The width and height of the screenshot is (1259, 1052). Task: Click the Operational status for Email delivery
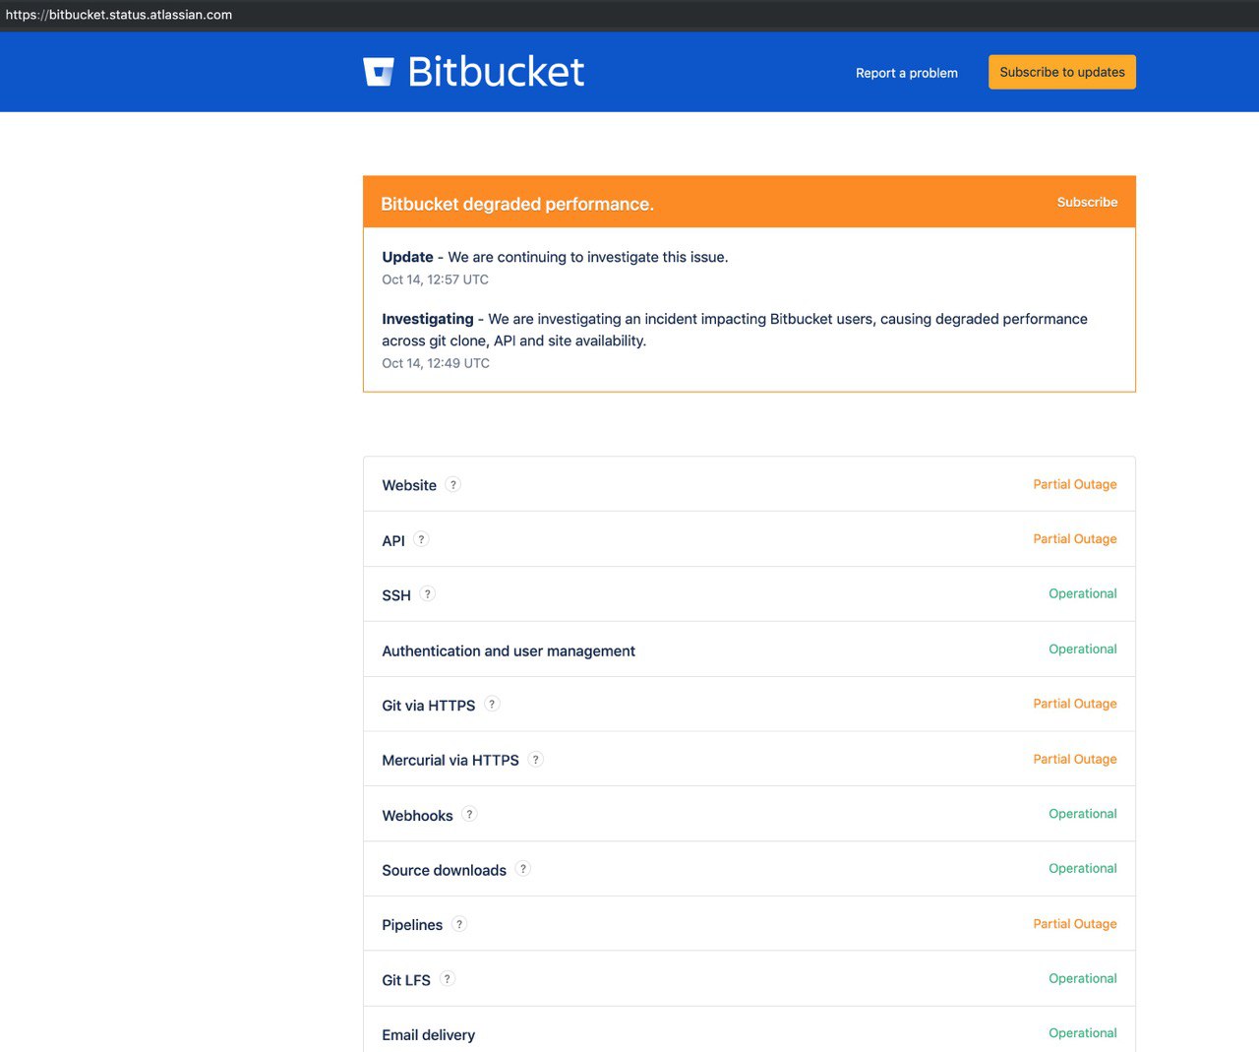tap(1083, 1033)
